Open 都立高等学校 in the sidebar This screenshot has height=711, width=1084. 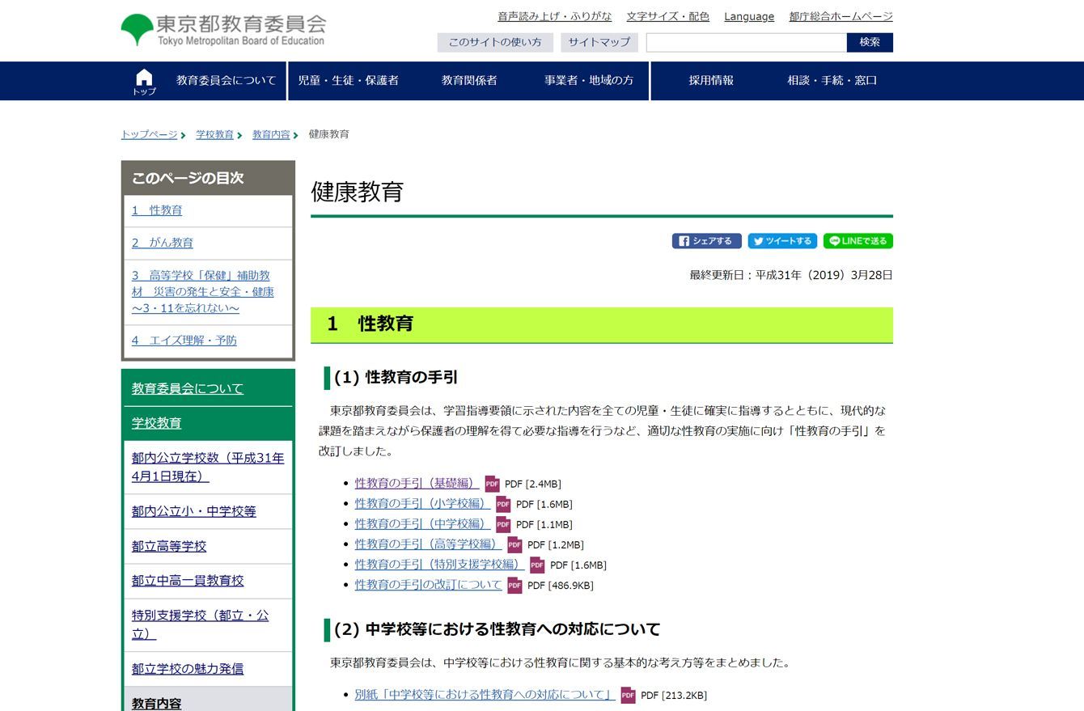coord(169,546)
